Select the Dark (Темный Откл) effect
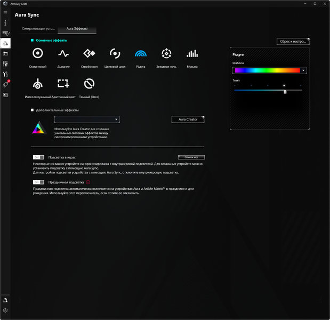The image size is (330, 320). [x=89, y=84]
